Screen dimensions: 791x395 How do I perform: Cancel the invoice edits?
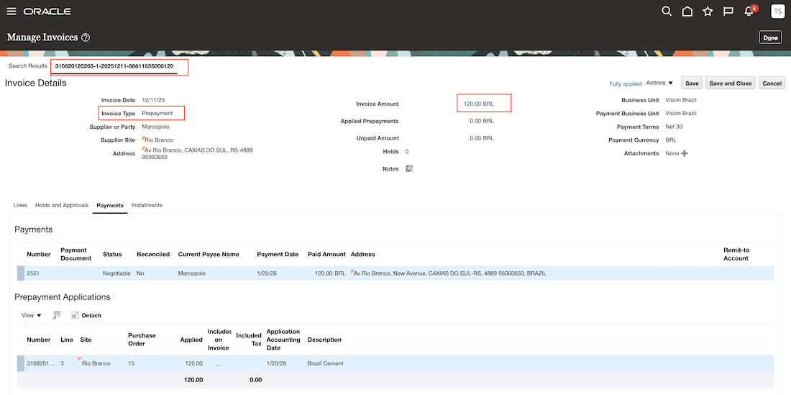[x=772, y=83]
